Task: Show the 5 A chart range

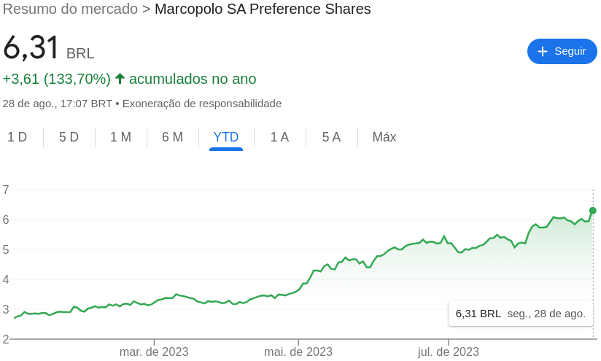Action: [x=331, y=137]
